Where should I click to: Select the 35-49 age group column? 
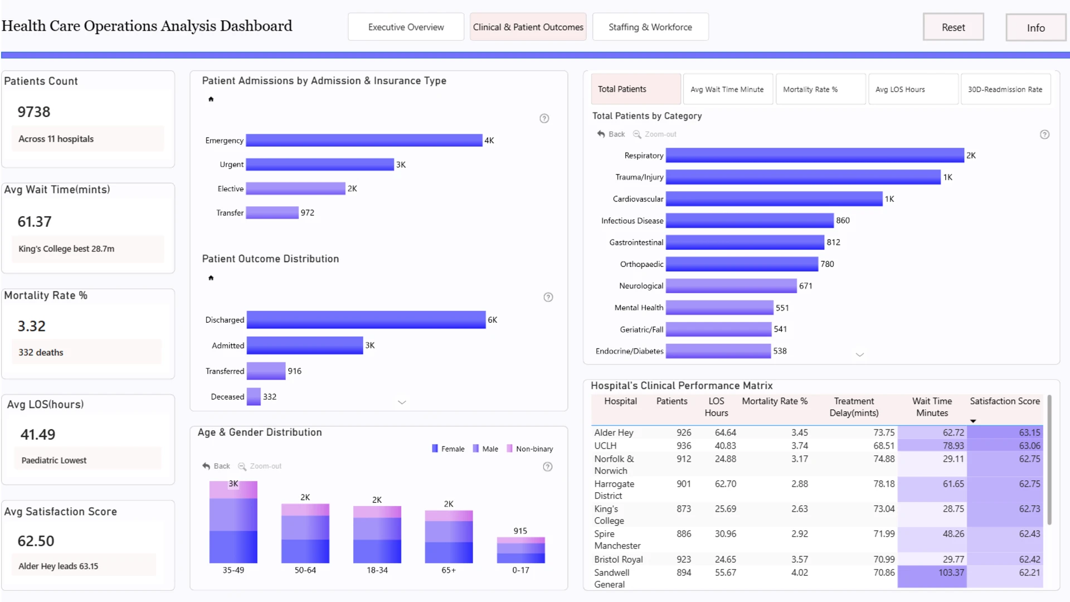pos(233,522)
